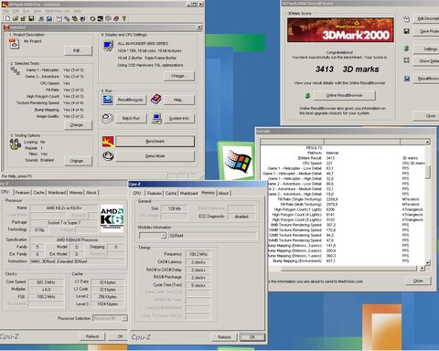Click the Core Speed value field

point(46,282)
